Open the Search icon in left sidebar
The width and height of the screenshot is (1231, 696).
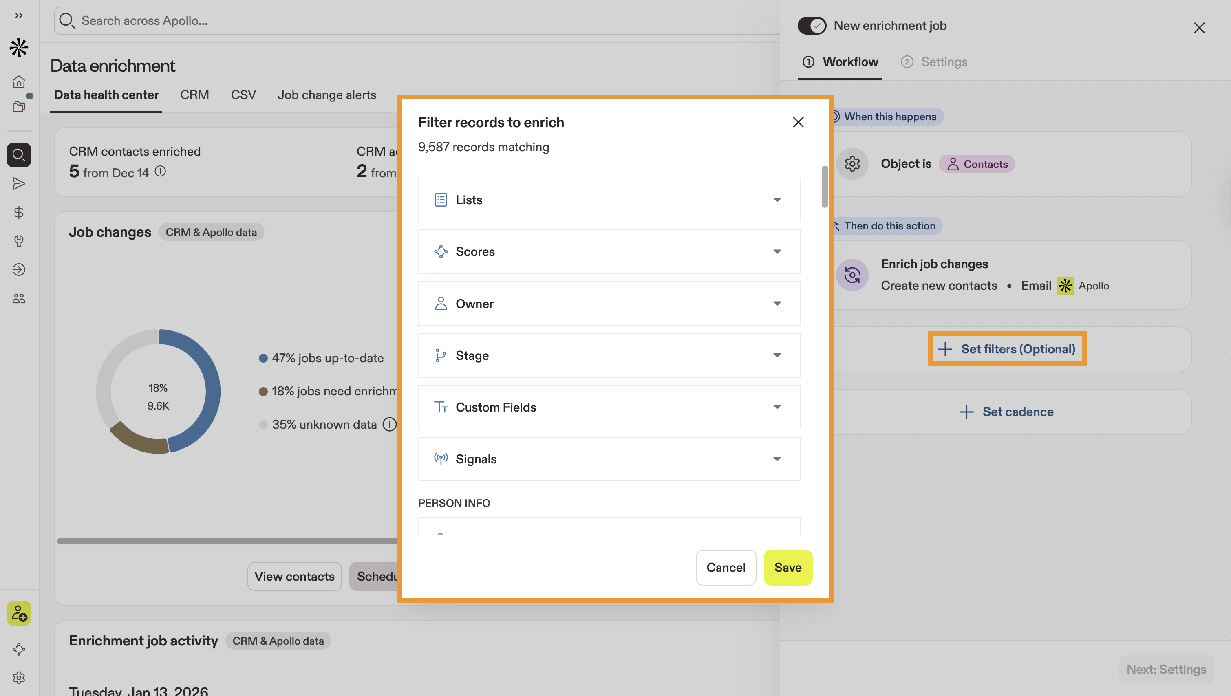click(19, 155)
